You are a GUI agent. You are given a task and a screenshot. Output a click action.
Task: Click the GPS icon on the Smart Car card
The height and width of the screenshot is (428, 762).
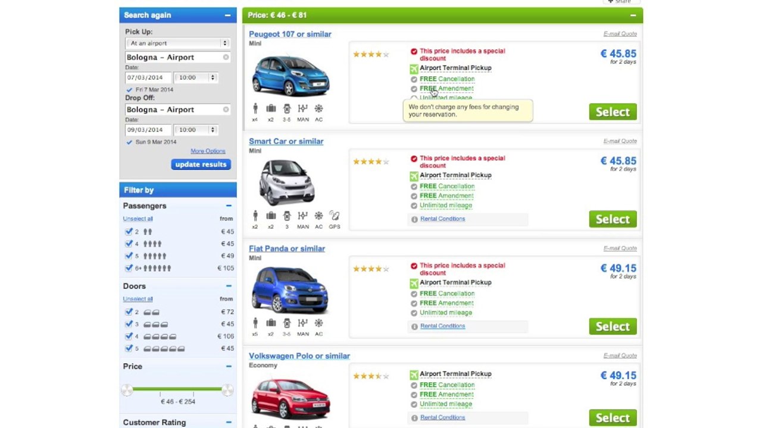coord(335,216)
